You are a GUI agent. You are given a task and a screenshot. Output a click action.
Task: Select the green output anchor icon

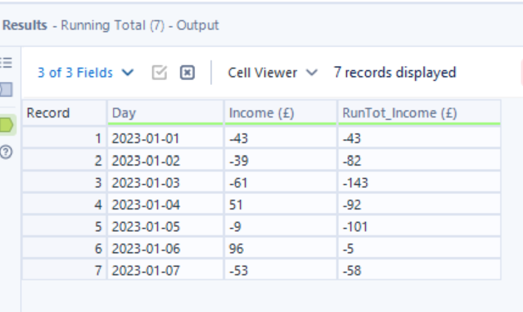(x=7, y=126)
